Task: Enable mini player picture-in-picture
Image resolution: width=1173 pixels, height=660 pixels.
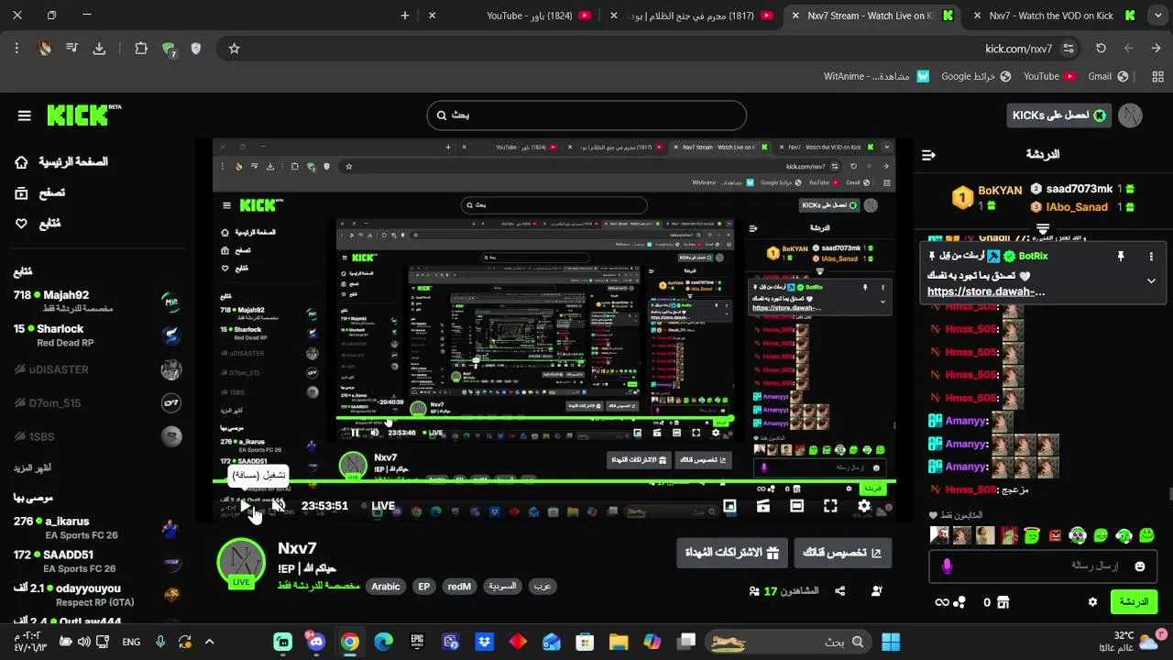Action: click(x=729, y=506)
